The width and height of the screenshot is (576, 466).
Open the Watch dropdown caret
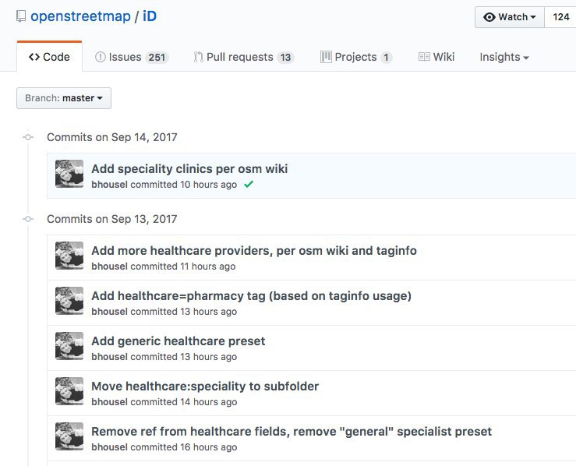[533, 17]
